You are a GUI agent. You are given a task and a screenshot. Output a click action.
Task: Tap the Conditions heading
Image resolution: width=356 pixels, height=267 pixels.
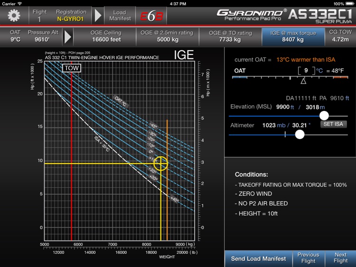251,175
